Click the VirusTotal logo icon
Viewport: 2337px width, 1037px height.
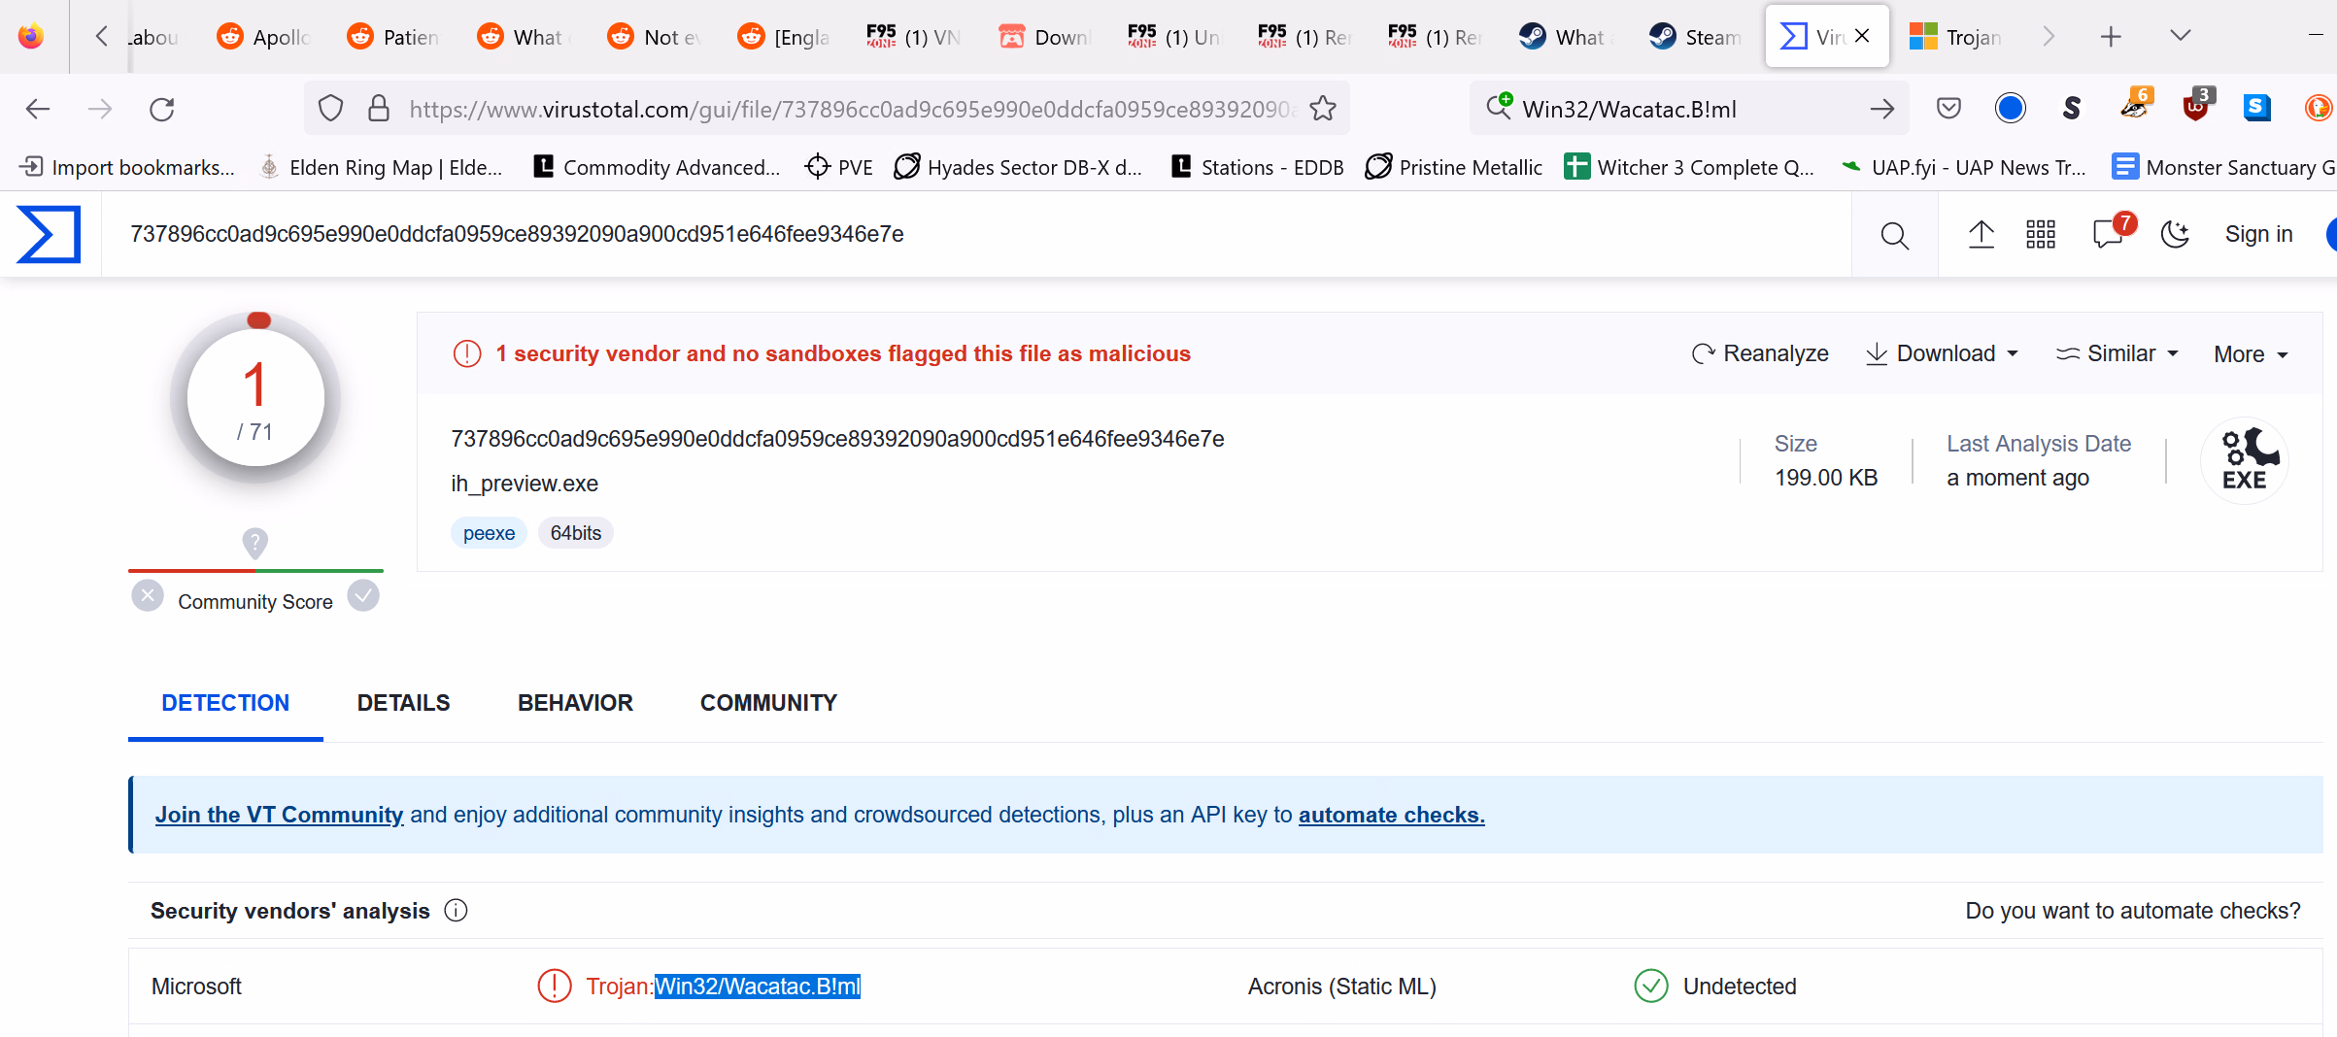click(49, 234)
